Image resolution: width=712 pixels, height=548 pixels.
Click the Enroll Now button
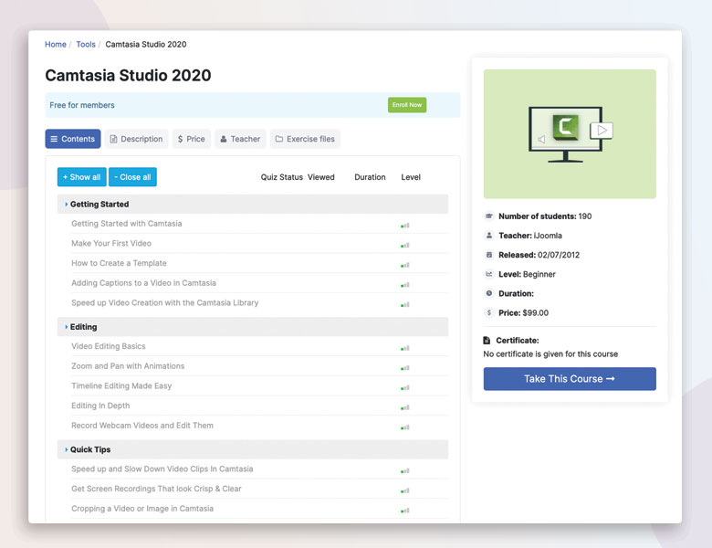coord(407,105)
